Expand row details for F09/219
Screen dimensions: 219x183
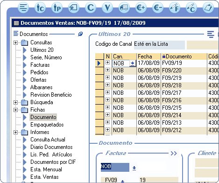pos(107,77)
